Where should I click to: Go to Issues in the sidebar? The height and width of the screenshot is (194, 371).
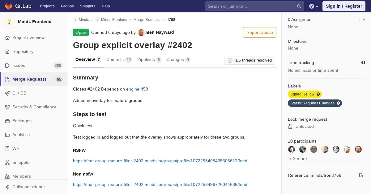tap(34, 65)
